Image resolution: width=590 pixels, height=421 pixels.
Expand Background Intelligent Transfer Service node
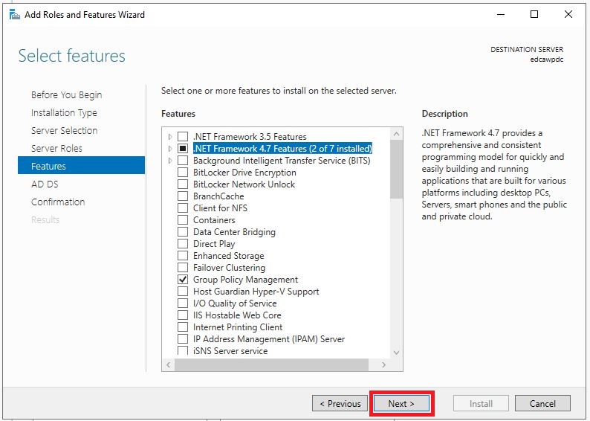click(170, 161)
